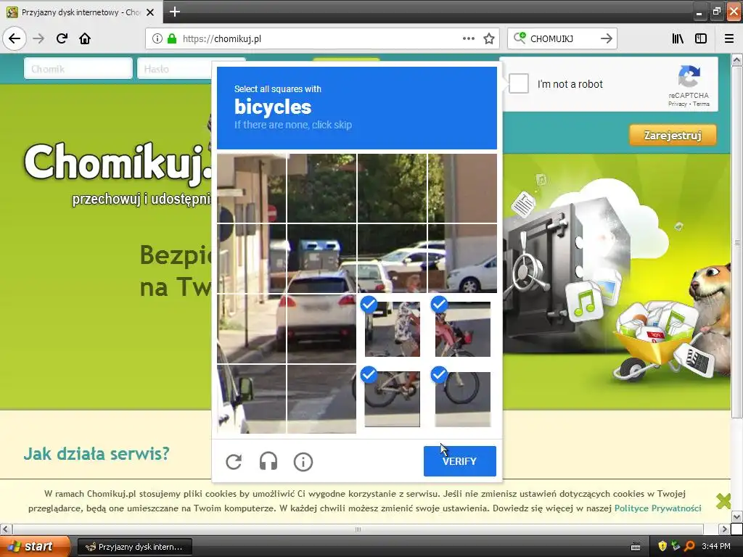The image size is (743, 557).
Task: Click the VERIFY button
Action: [459, 461]
